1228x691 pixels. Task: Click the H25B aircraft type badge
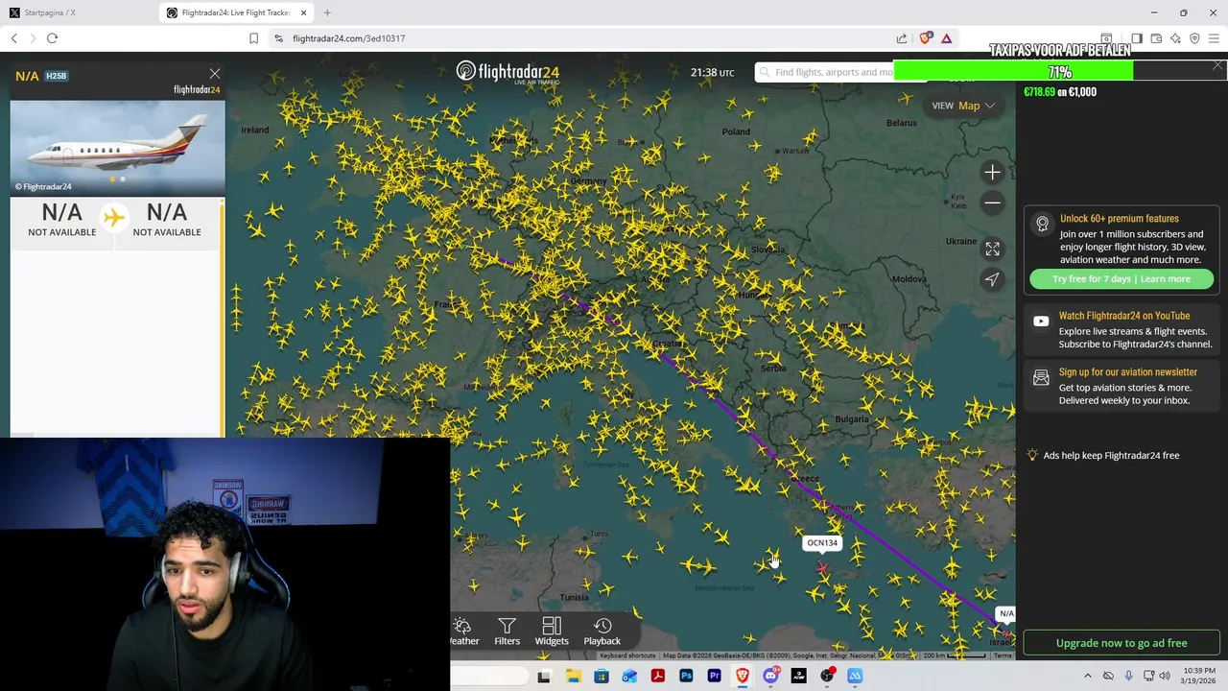click(57, 76)
